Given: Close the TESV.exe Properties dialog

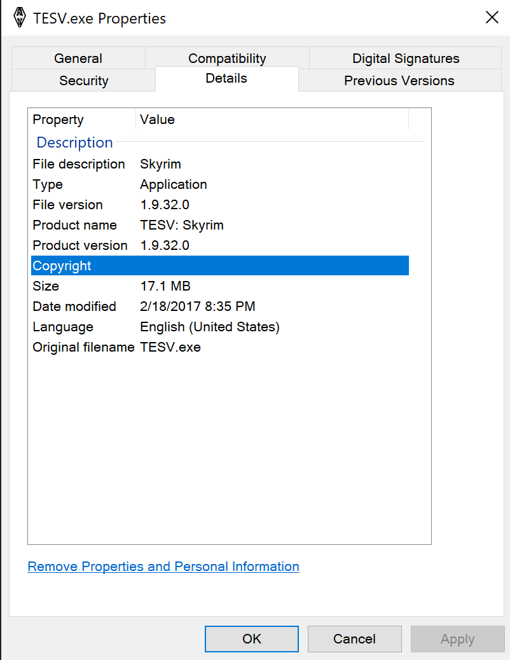Looking at the screenshot, I should [492, 18].
